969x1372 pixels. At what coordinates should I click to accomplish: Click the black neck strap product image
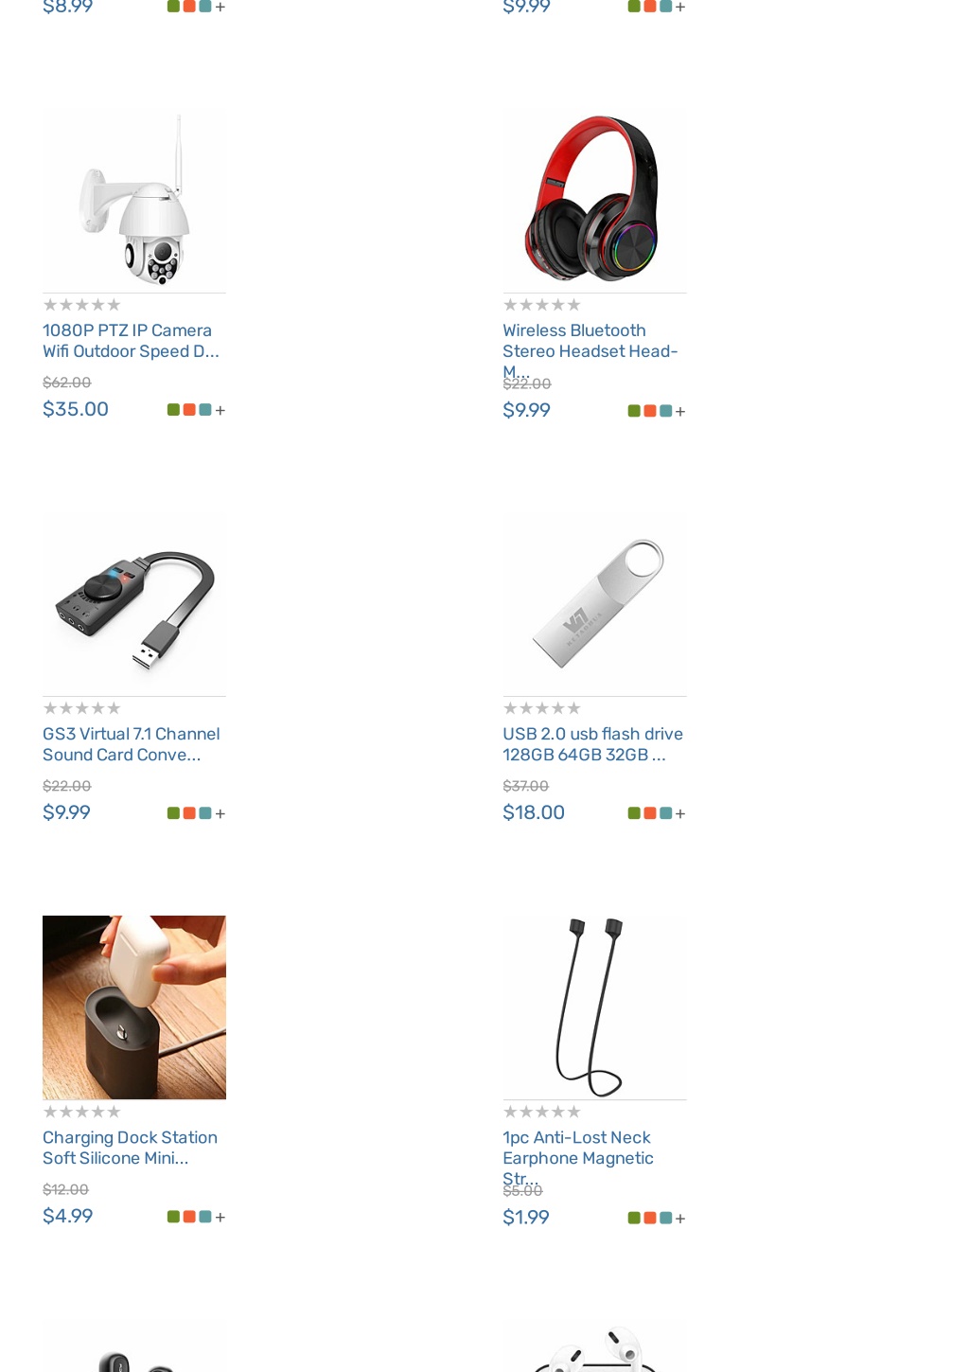[594, 1007]
